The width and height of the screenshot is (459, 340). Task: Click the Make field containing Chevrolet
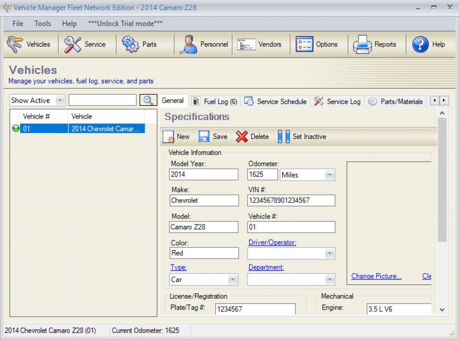tap(204, 200)
